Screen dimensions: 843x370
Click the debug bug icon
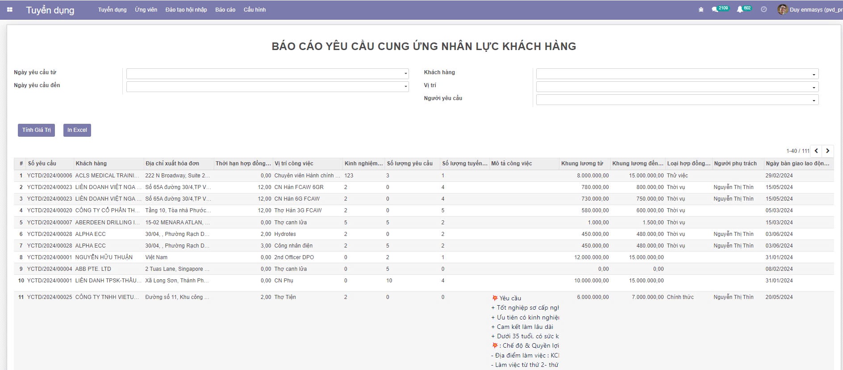point(701,9)
